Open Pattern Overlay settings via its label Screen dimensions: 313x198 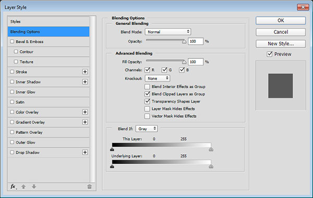[29, 132]
